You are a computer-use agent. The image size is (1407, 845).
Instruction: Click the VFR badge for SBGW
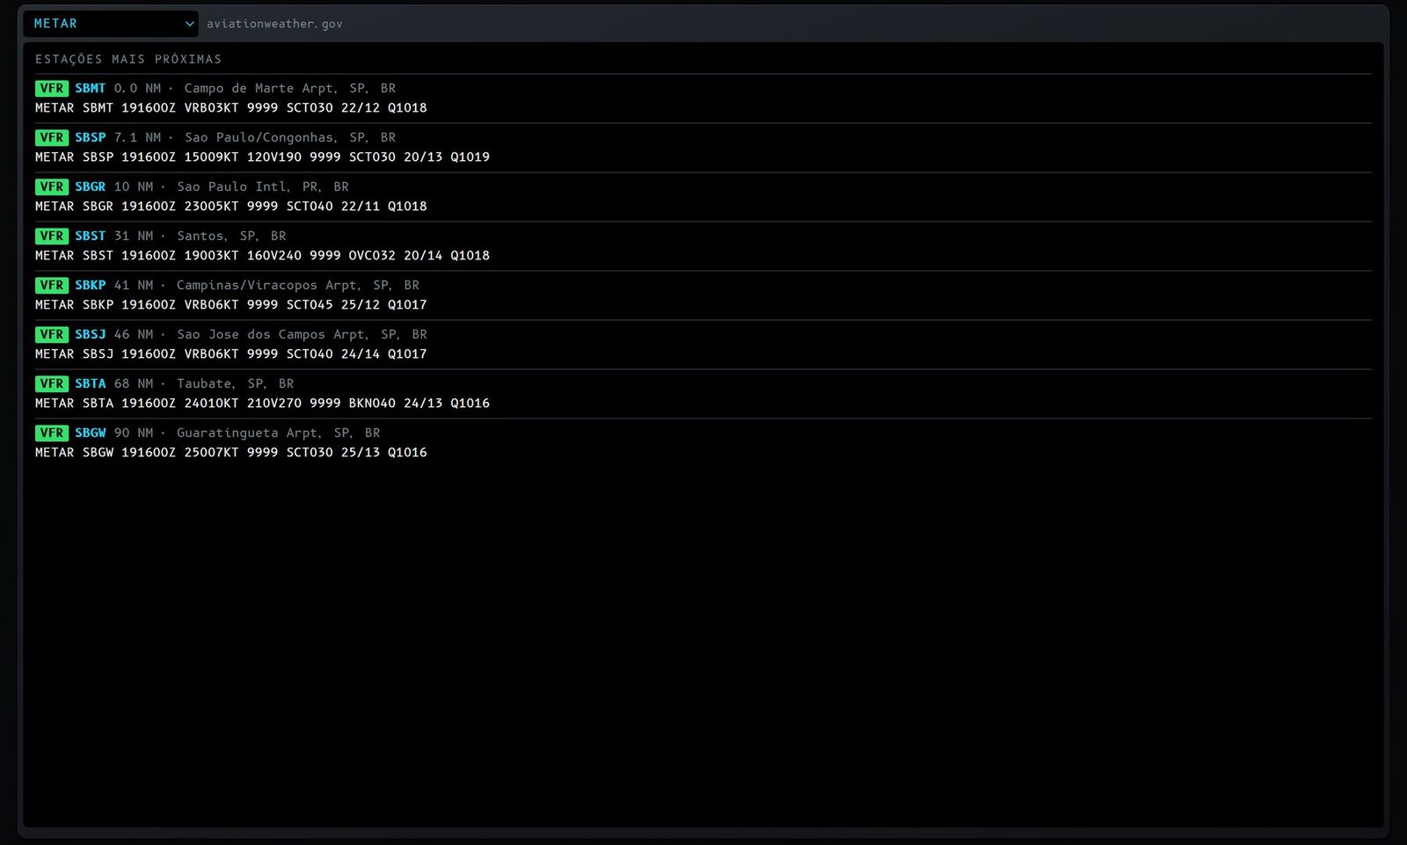tap(52, 433)
